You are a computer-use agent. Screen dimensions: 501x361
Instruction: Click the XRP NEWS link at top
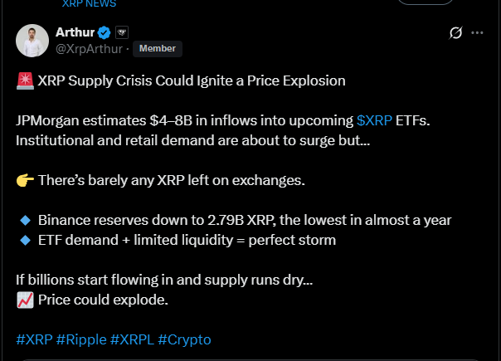pyautogui.click(x=89, y=3)
